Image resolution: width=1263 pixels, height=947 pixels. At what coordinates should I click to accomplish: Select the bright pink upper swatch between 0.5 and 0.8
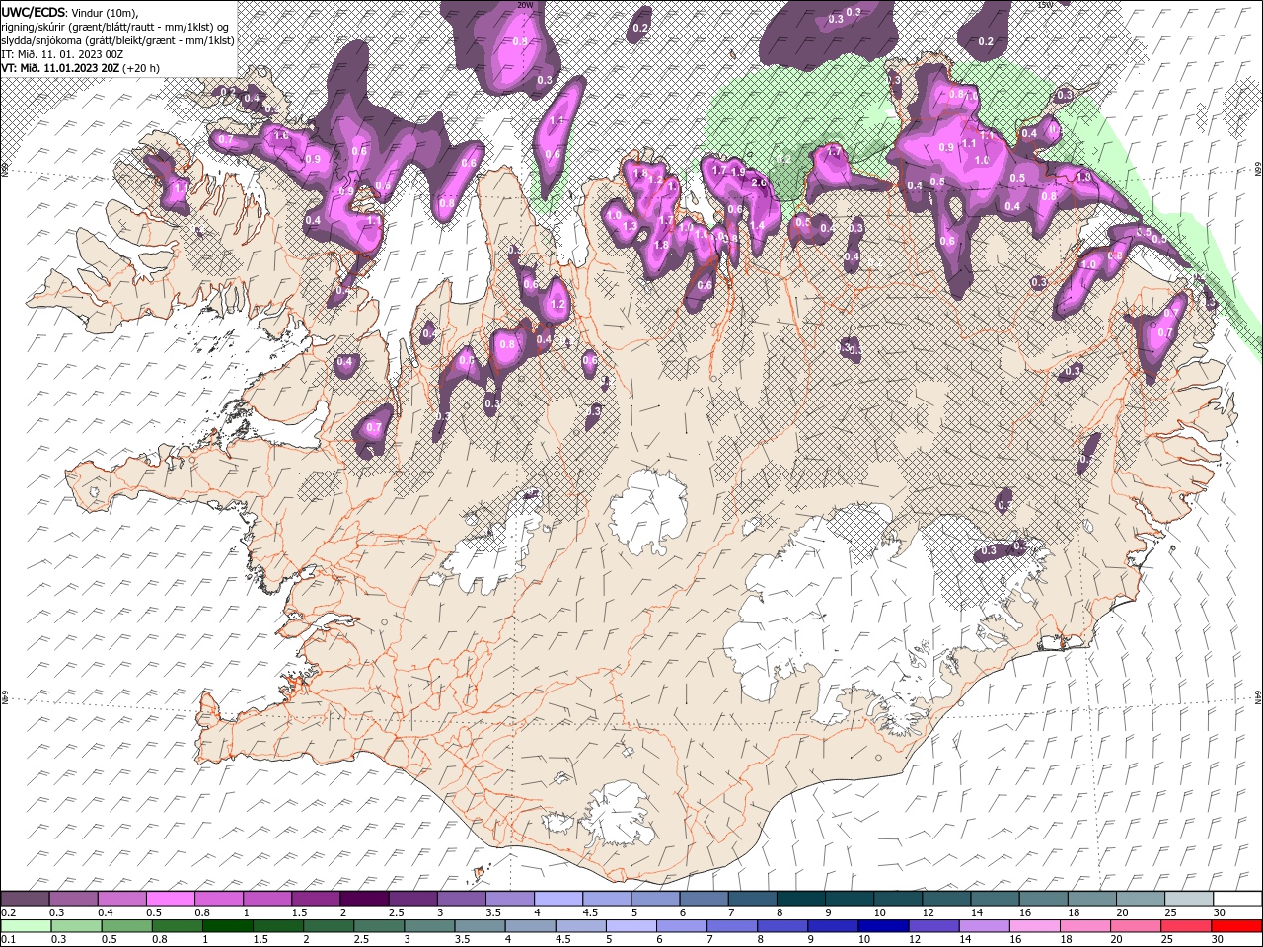pyautogui.click(x=170, y=898)
